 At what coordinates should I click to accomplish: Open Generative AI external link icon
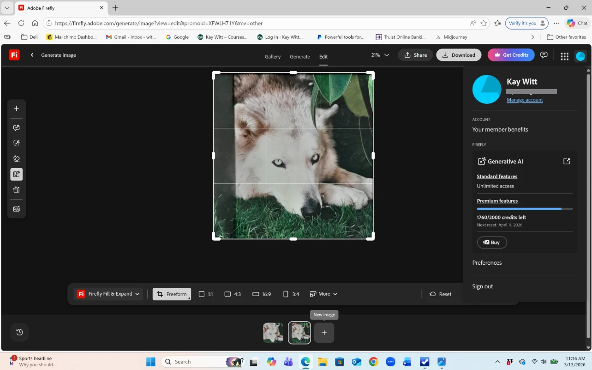[x=567, y=161]
